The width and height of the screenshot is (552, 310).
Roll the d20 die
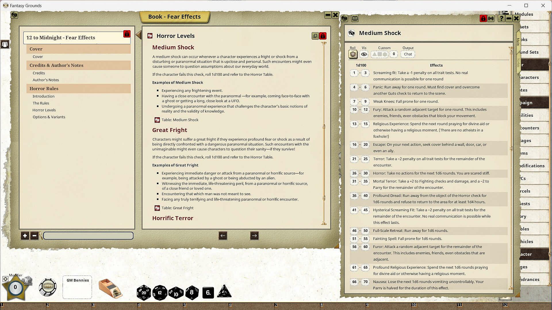144,292
